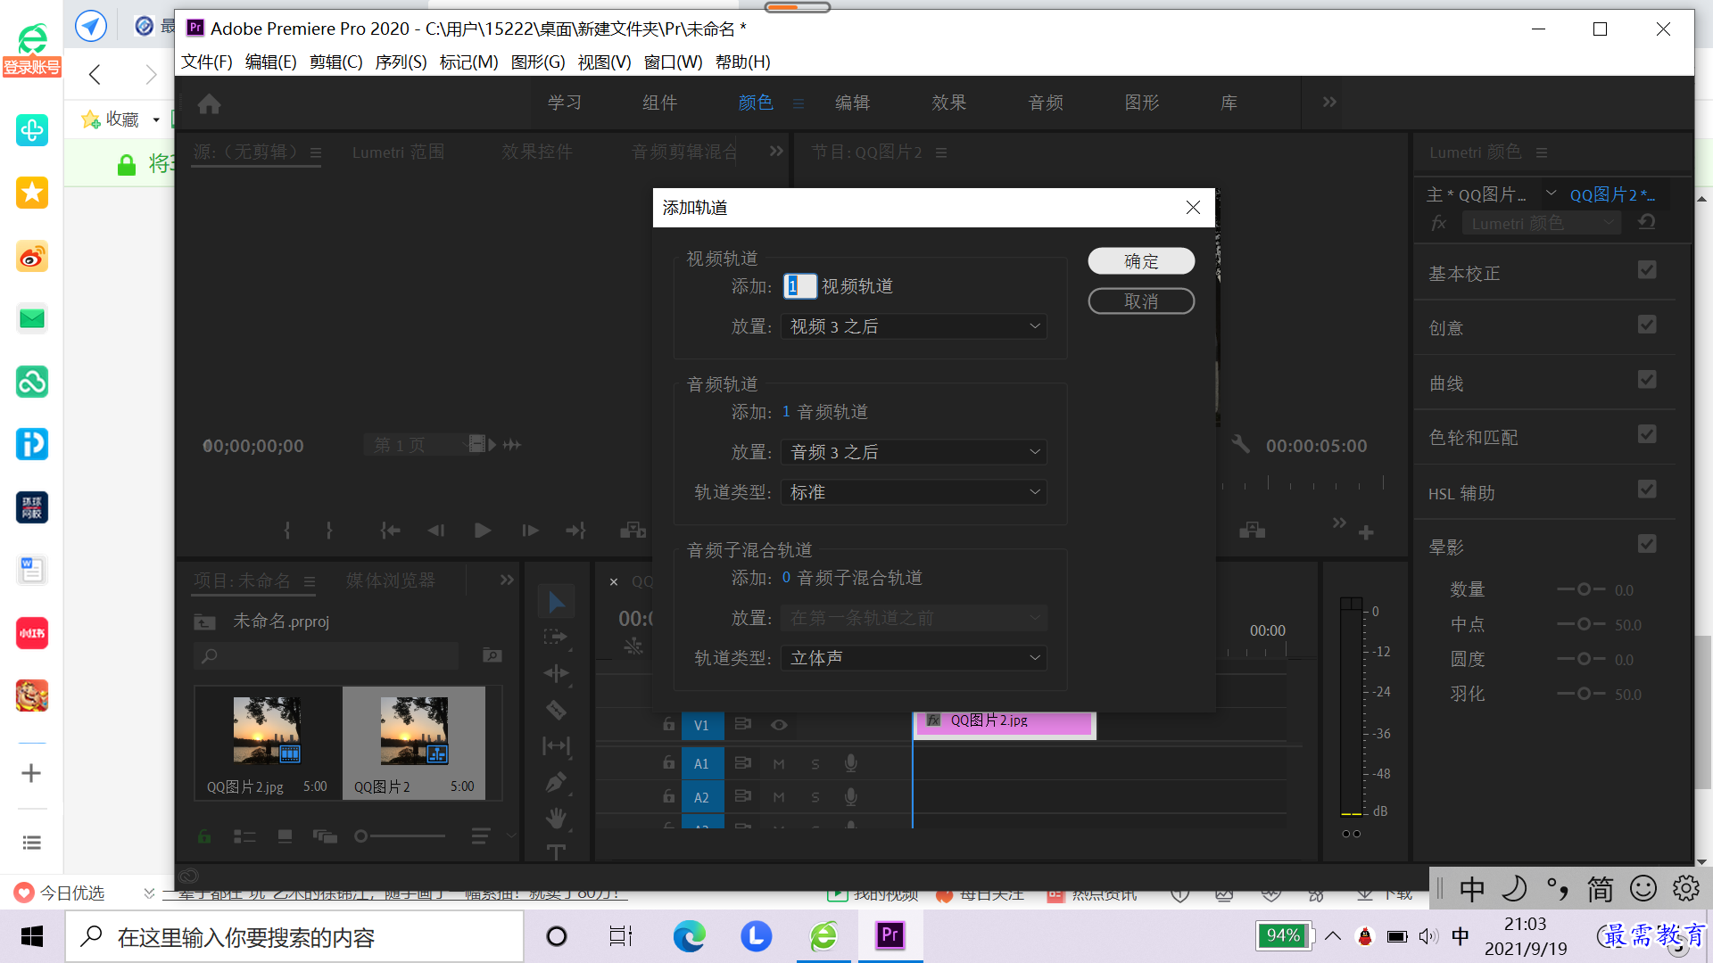Toggle the 曲线 checkbox
The height and width of the screenshot is (963, 1713).
[x=1647, y=380]
